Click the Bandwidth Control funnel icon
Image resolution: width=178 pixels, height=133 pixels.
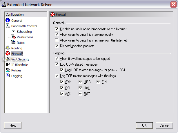tap(8, 26)
